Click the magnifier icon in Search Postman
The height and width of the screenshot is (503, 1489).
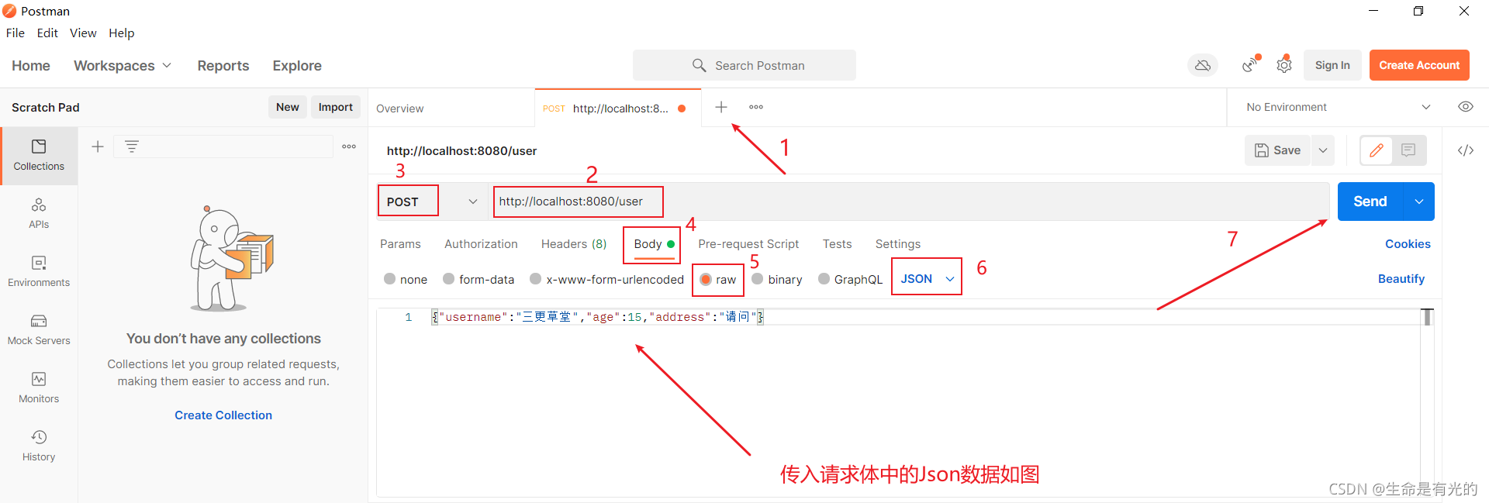coord(699,66)
